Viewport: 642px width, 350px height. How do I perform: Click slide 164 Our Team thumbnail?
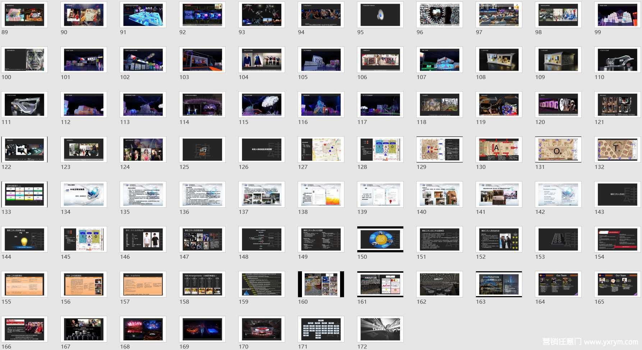pyautogui.click(x=558, y=284)
